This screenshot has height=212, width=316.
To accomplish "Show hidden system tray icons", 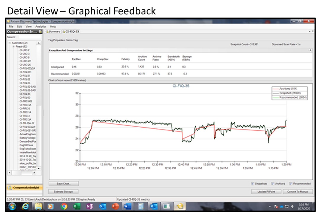I will click(x=270, y=207).
